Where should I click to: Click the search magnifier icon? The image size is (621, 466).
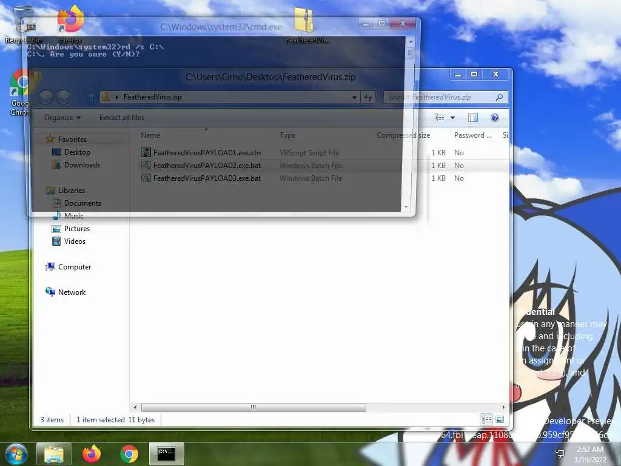(500, 97)
